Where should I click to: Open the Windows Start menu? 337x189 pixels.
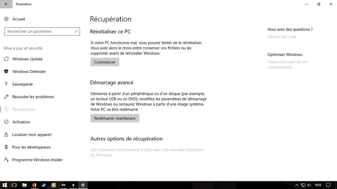[x=4, y=185]
